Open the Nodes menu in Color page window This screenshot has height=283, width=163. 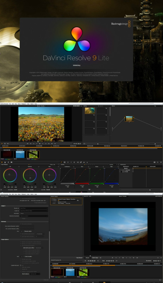(32, 104)
